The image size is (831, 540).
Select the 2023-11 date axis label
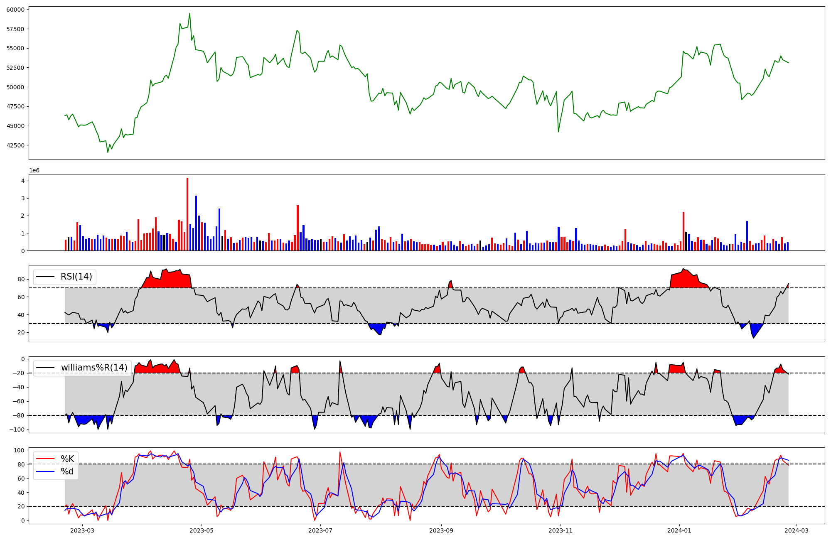(561, 530)
